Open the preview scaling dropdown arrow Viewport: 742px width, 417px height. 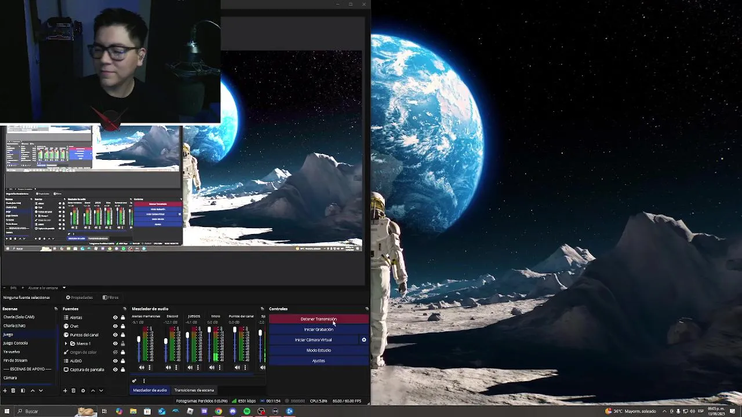(64, 288)
